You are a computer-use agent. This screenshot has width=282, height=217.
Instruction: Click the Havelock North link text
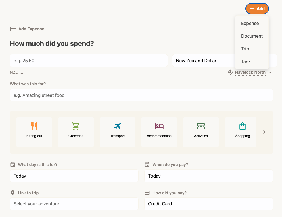click(x=250, y=72)
